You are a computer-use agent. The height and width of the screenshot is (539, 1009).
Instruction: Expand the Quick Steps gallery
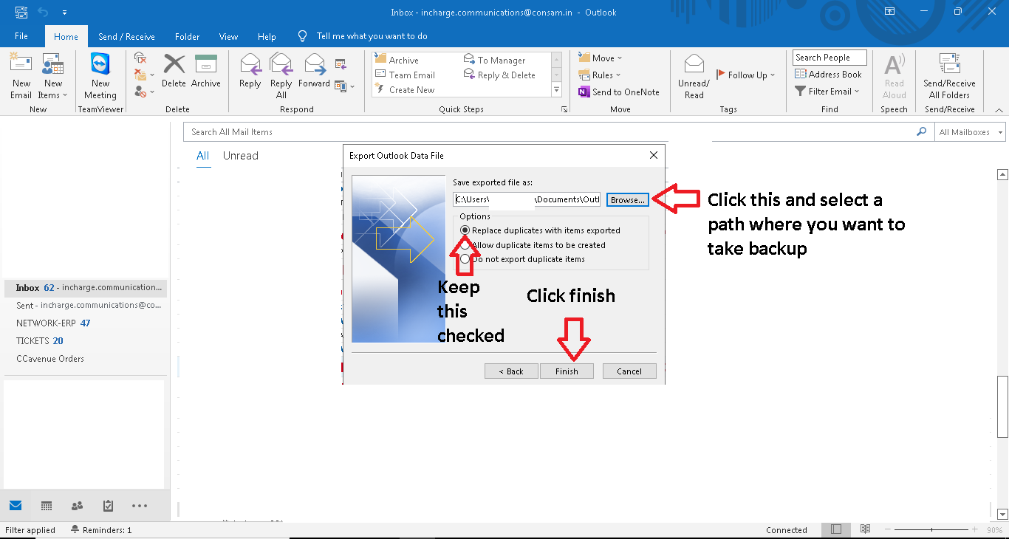pos(557,90)
